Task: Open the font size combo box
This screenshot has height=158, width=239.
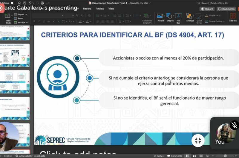Action: click(69, 16)
